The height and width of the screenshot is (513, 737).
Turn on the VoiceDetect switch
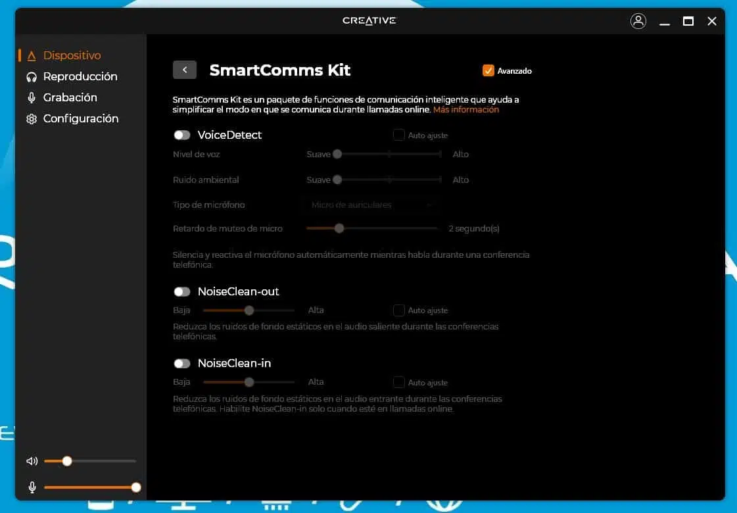(182, 135)
